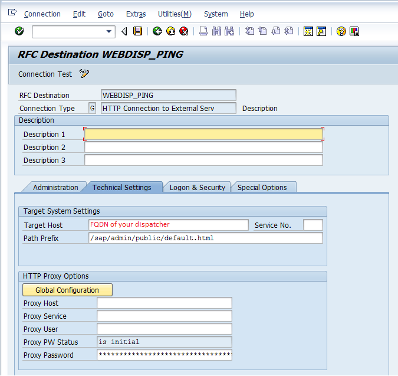Click the Previous Page icon
This screenshot has height=376, width=398.
(262, 31)
